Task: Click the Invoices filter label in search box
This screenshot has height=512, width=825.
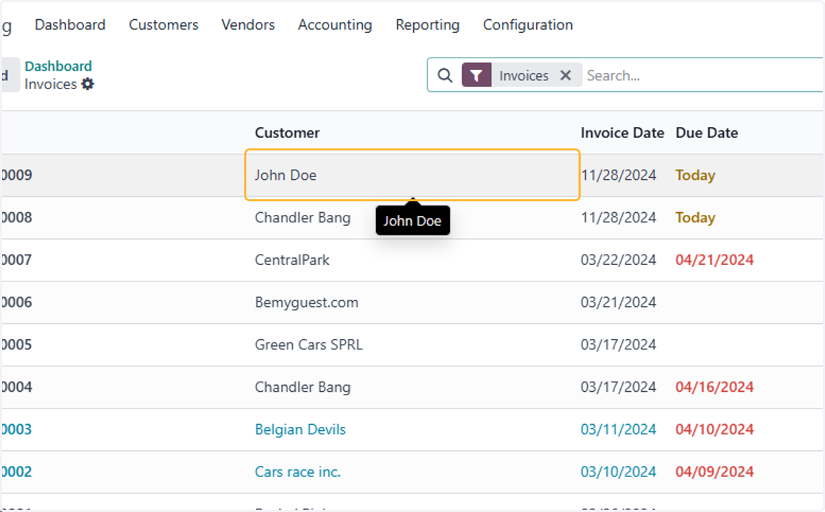Action: pos(524,75)
